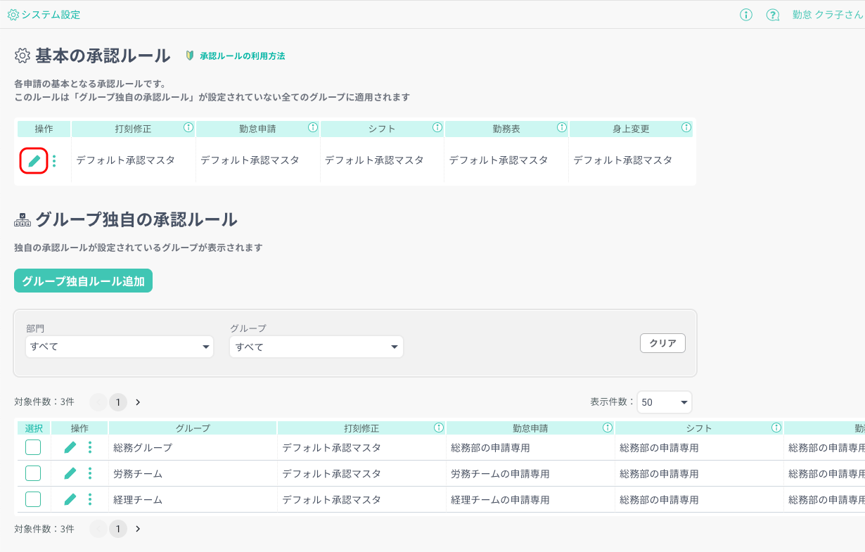This screenshot has height=552, width=865.
Task: Open the help question mark icon
Action: [773, 15]
